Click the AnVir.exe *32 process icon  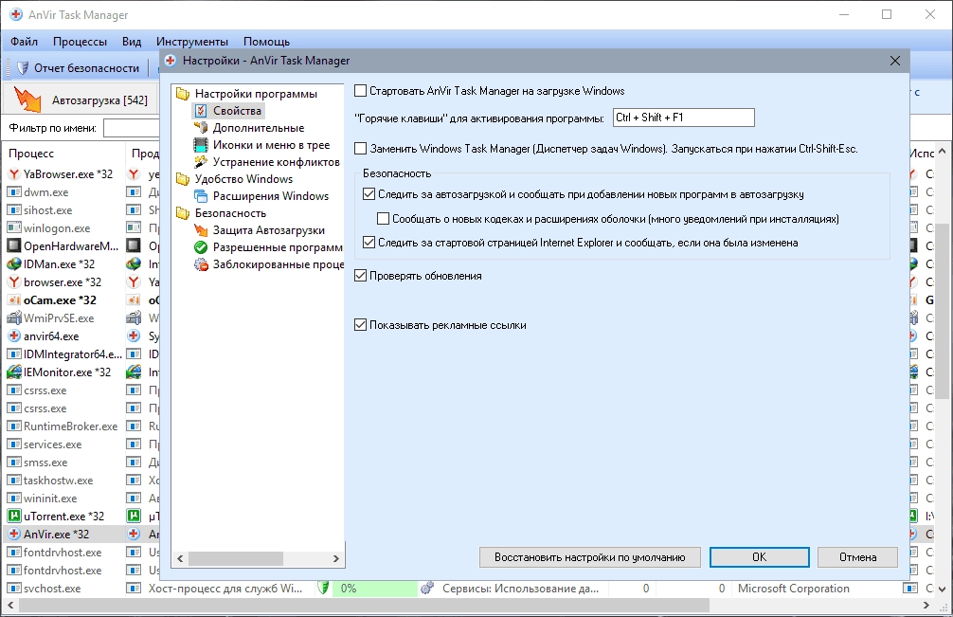point(13,535)
